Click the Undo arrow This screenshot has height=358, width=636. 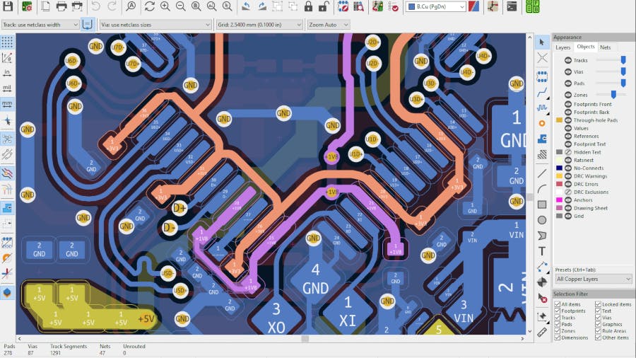point(95,6)
